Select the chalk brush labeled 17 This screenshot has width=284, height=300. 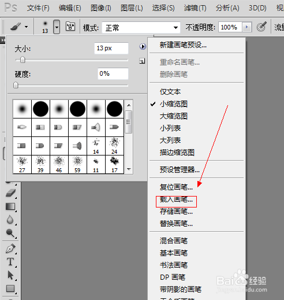[114, 164]
